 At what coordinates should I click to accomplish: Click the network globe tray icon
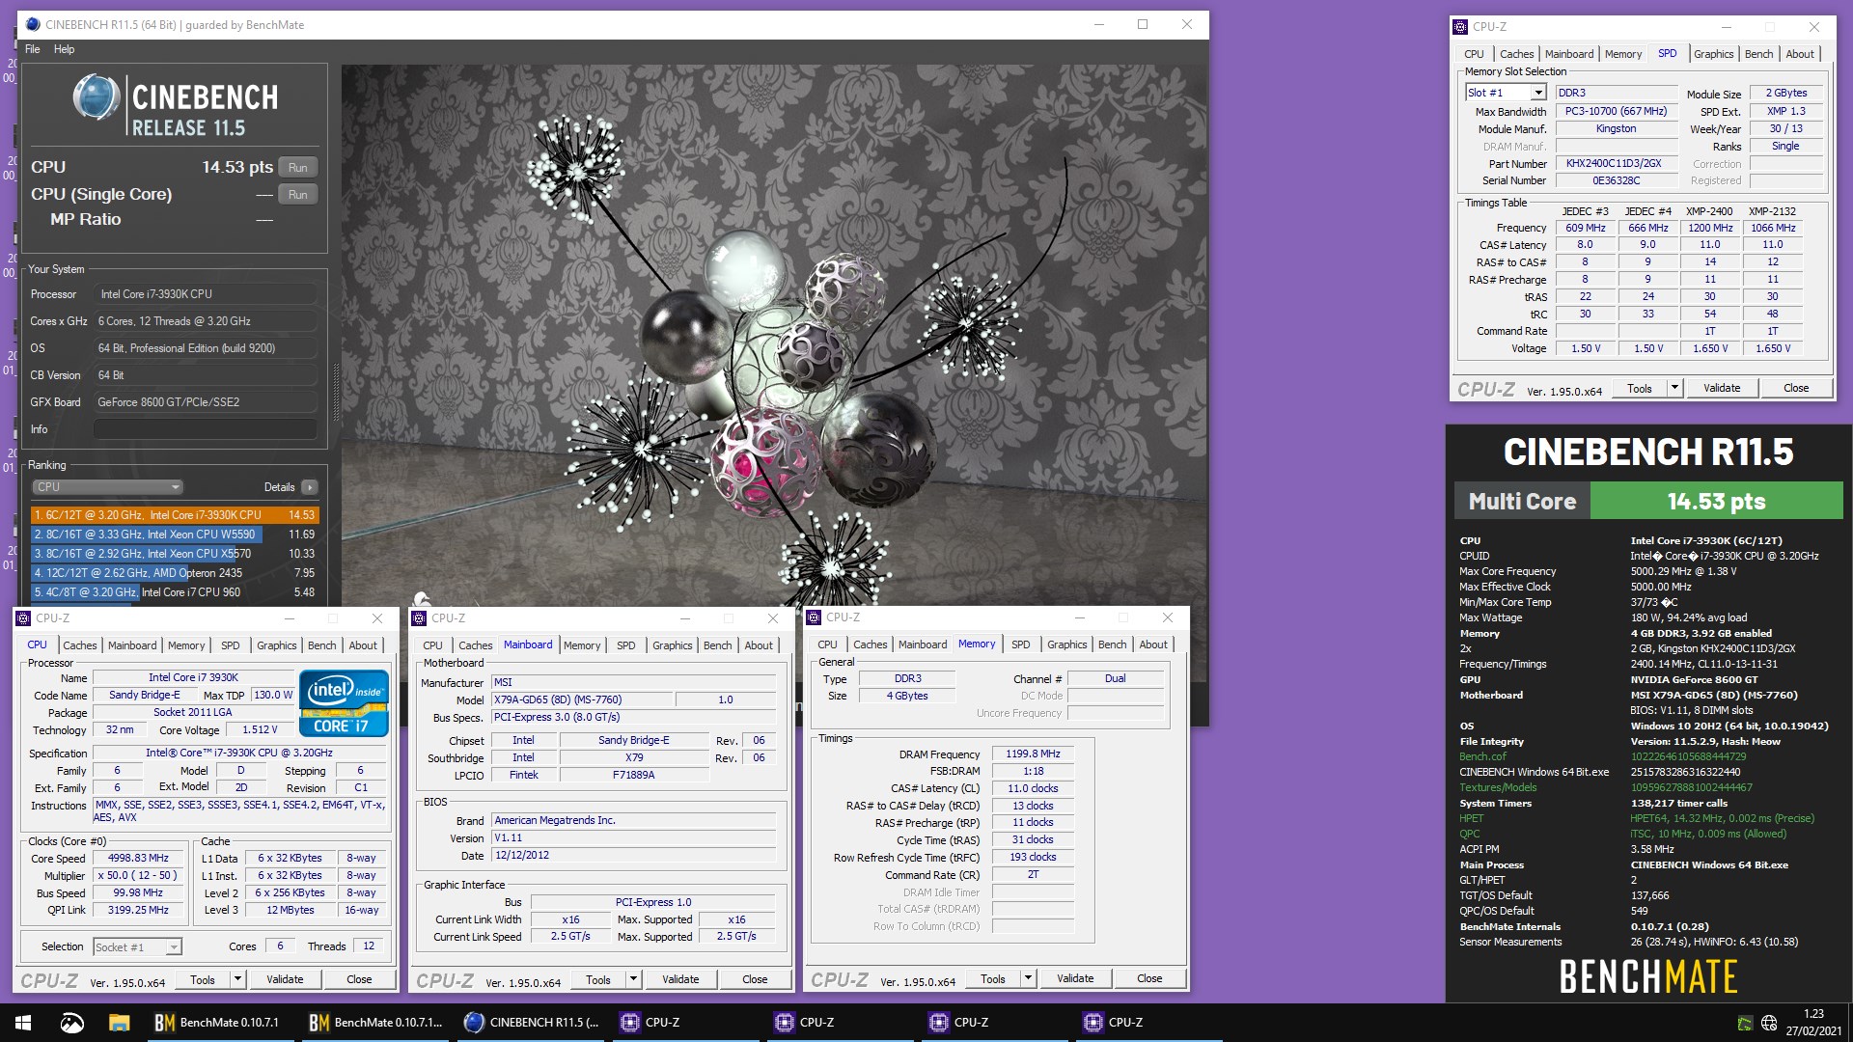(1769, 1023)
